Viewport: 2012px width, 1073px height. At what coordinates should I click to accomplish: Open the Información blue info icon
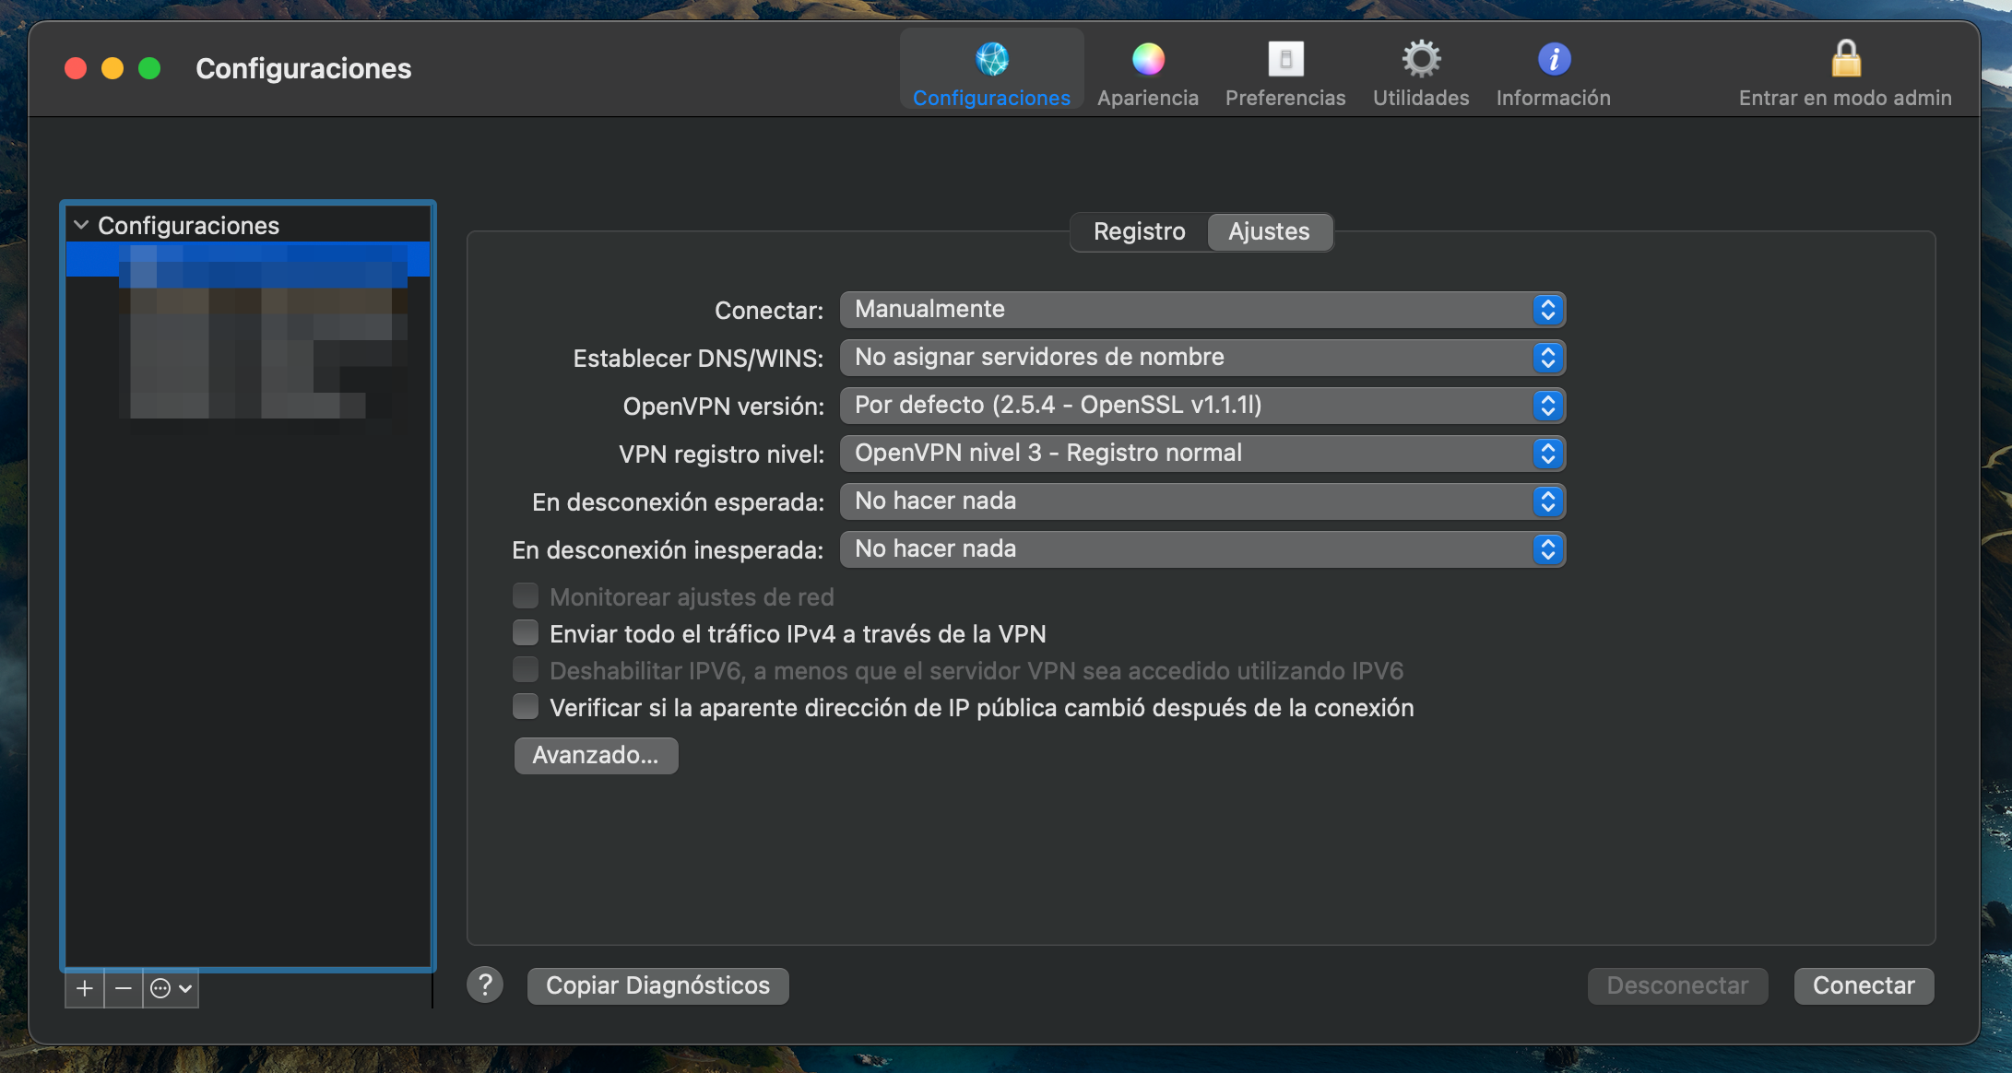point(1554,60)
